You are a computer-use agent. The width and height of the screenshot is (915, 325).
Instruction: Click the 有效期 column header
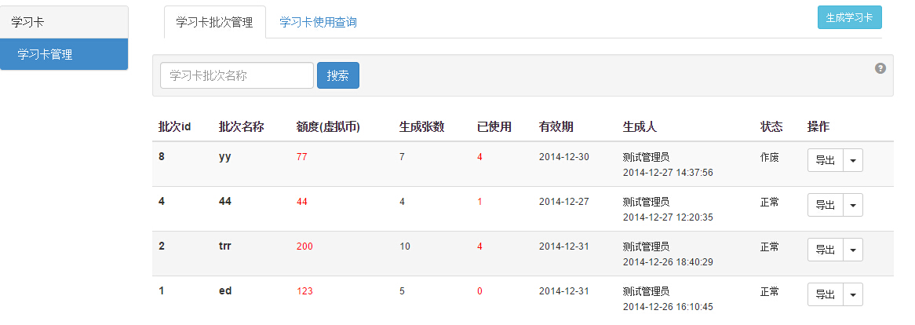556,126
